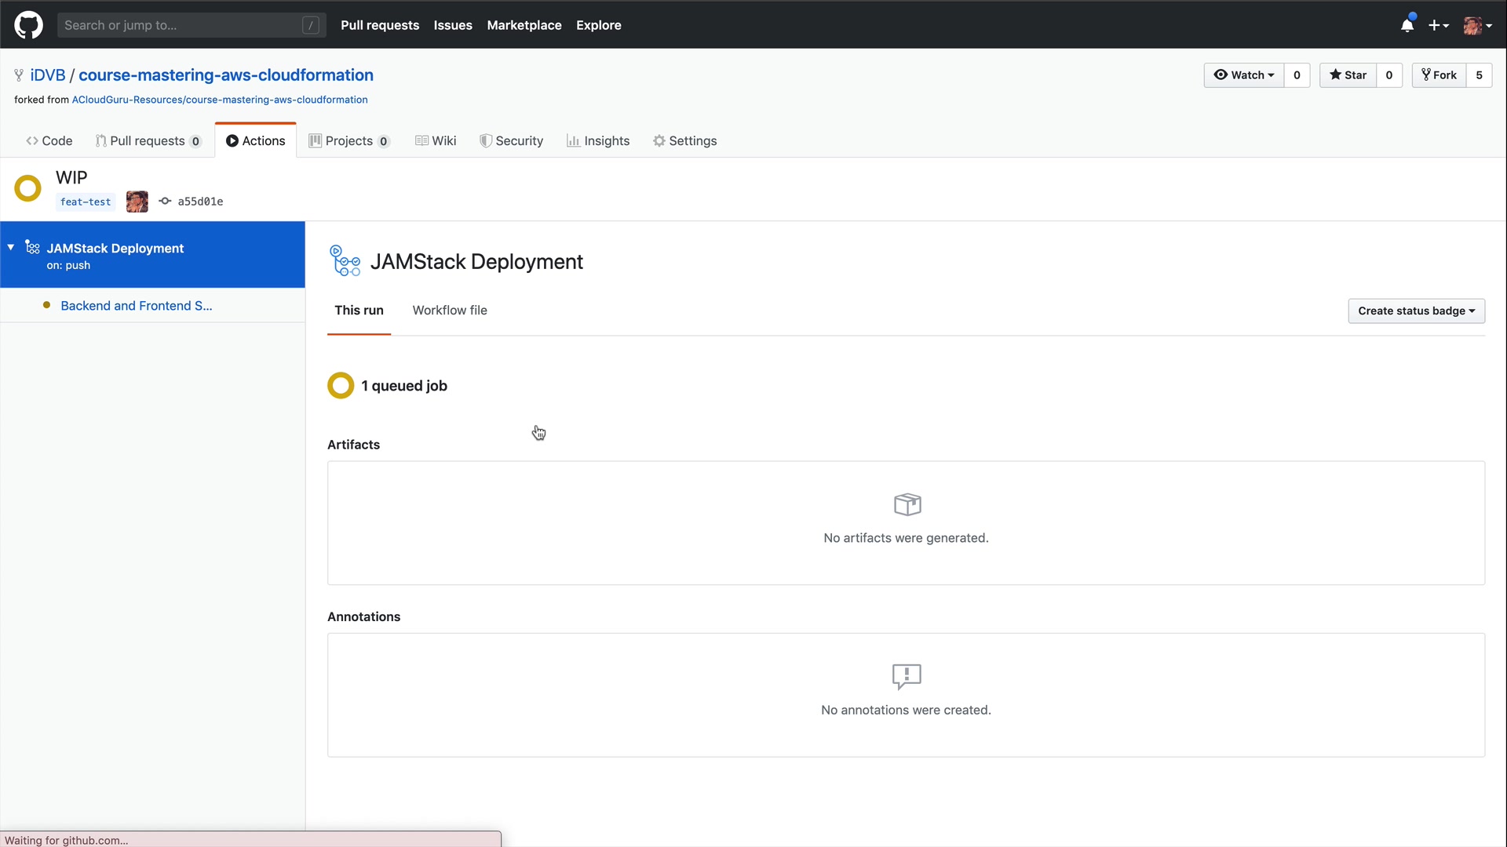
Task: Open Insights tab with graph icon
Action: pos(598,141)
